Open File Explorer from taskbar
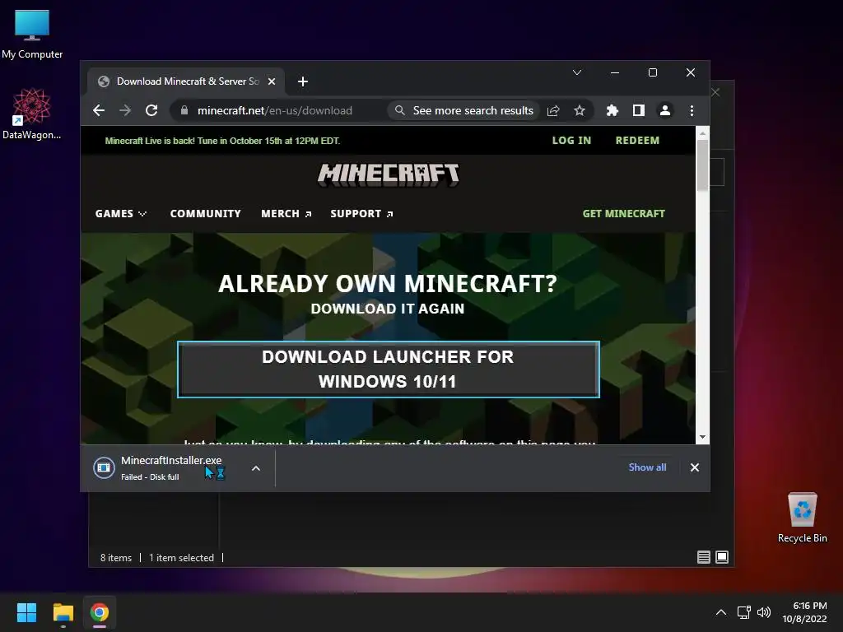Image resolution: width=843 pixels, height=632 pixels. [x=63, y=612]
